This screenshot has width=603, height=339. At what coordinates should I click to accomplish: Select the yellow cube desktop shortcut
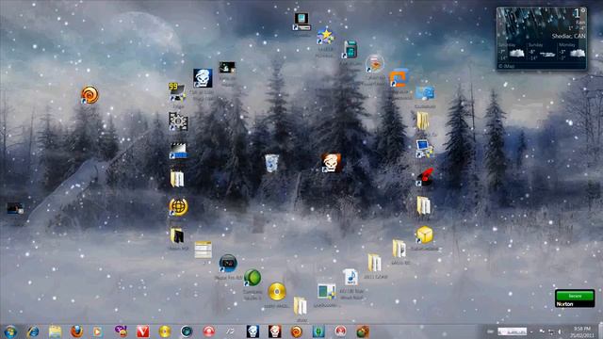tap(425, 234)
